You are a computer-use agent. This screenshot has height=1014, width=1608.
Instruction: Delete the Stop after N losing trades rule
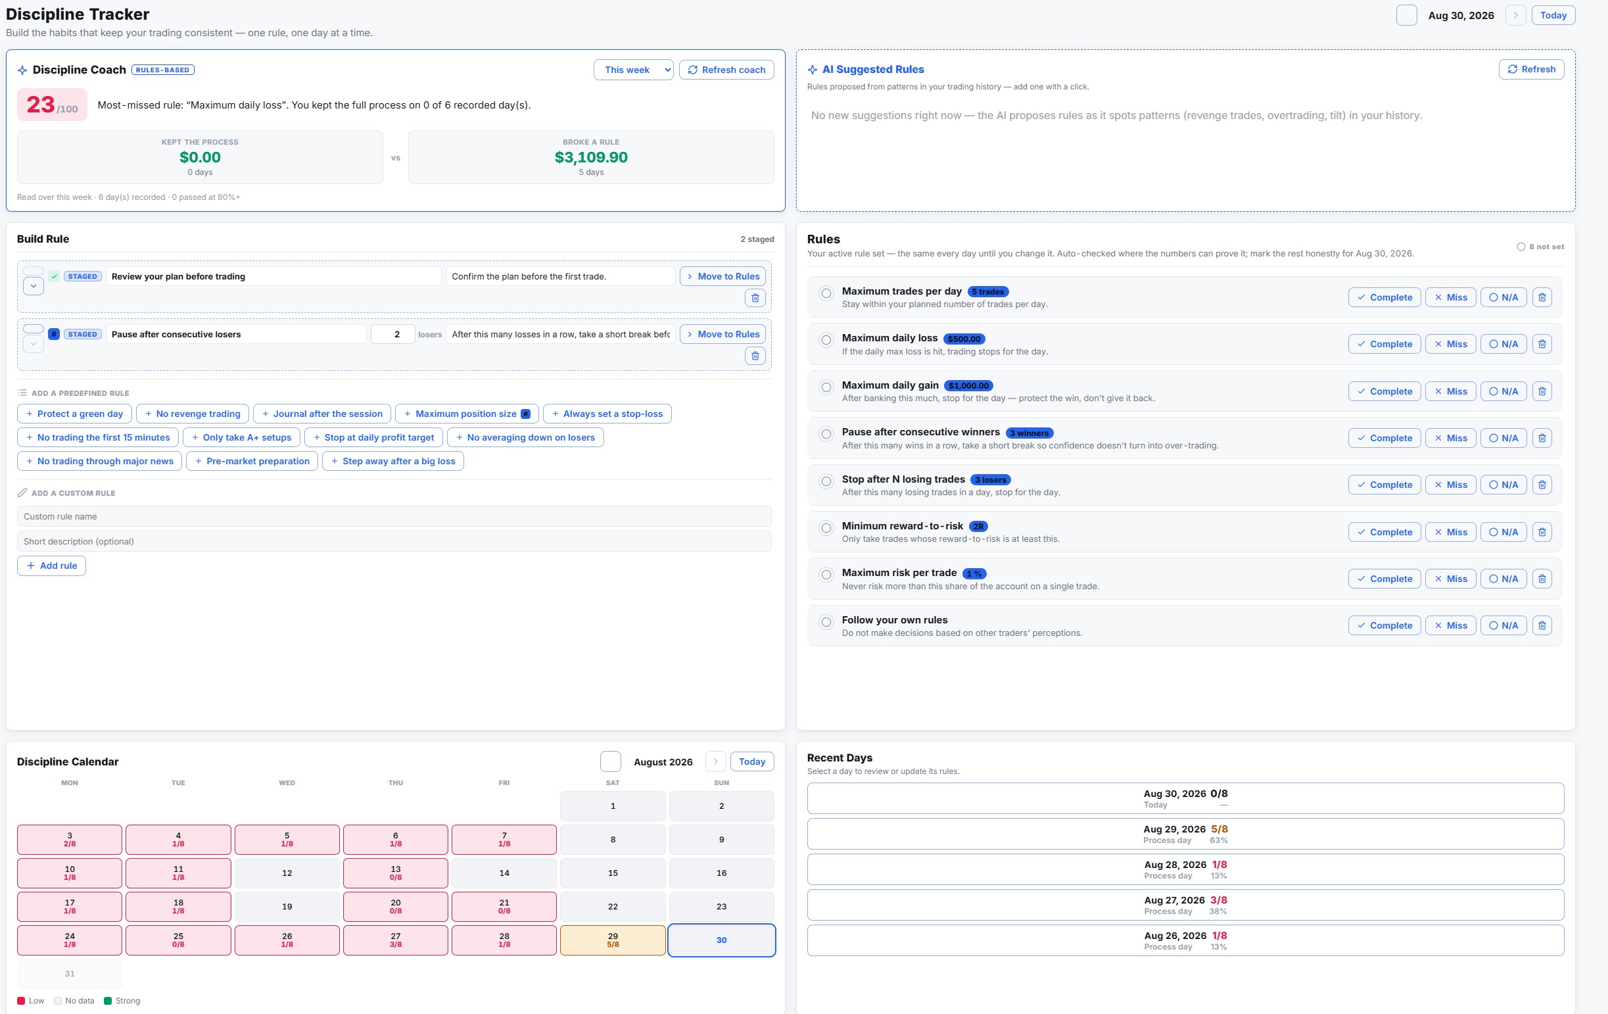1542,485
